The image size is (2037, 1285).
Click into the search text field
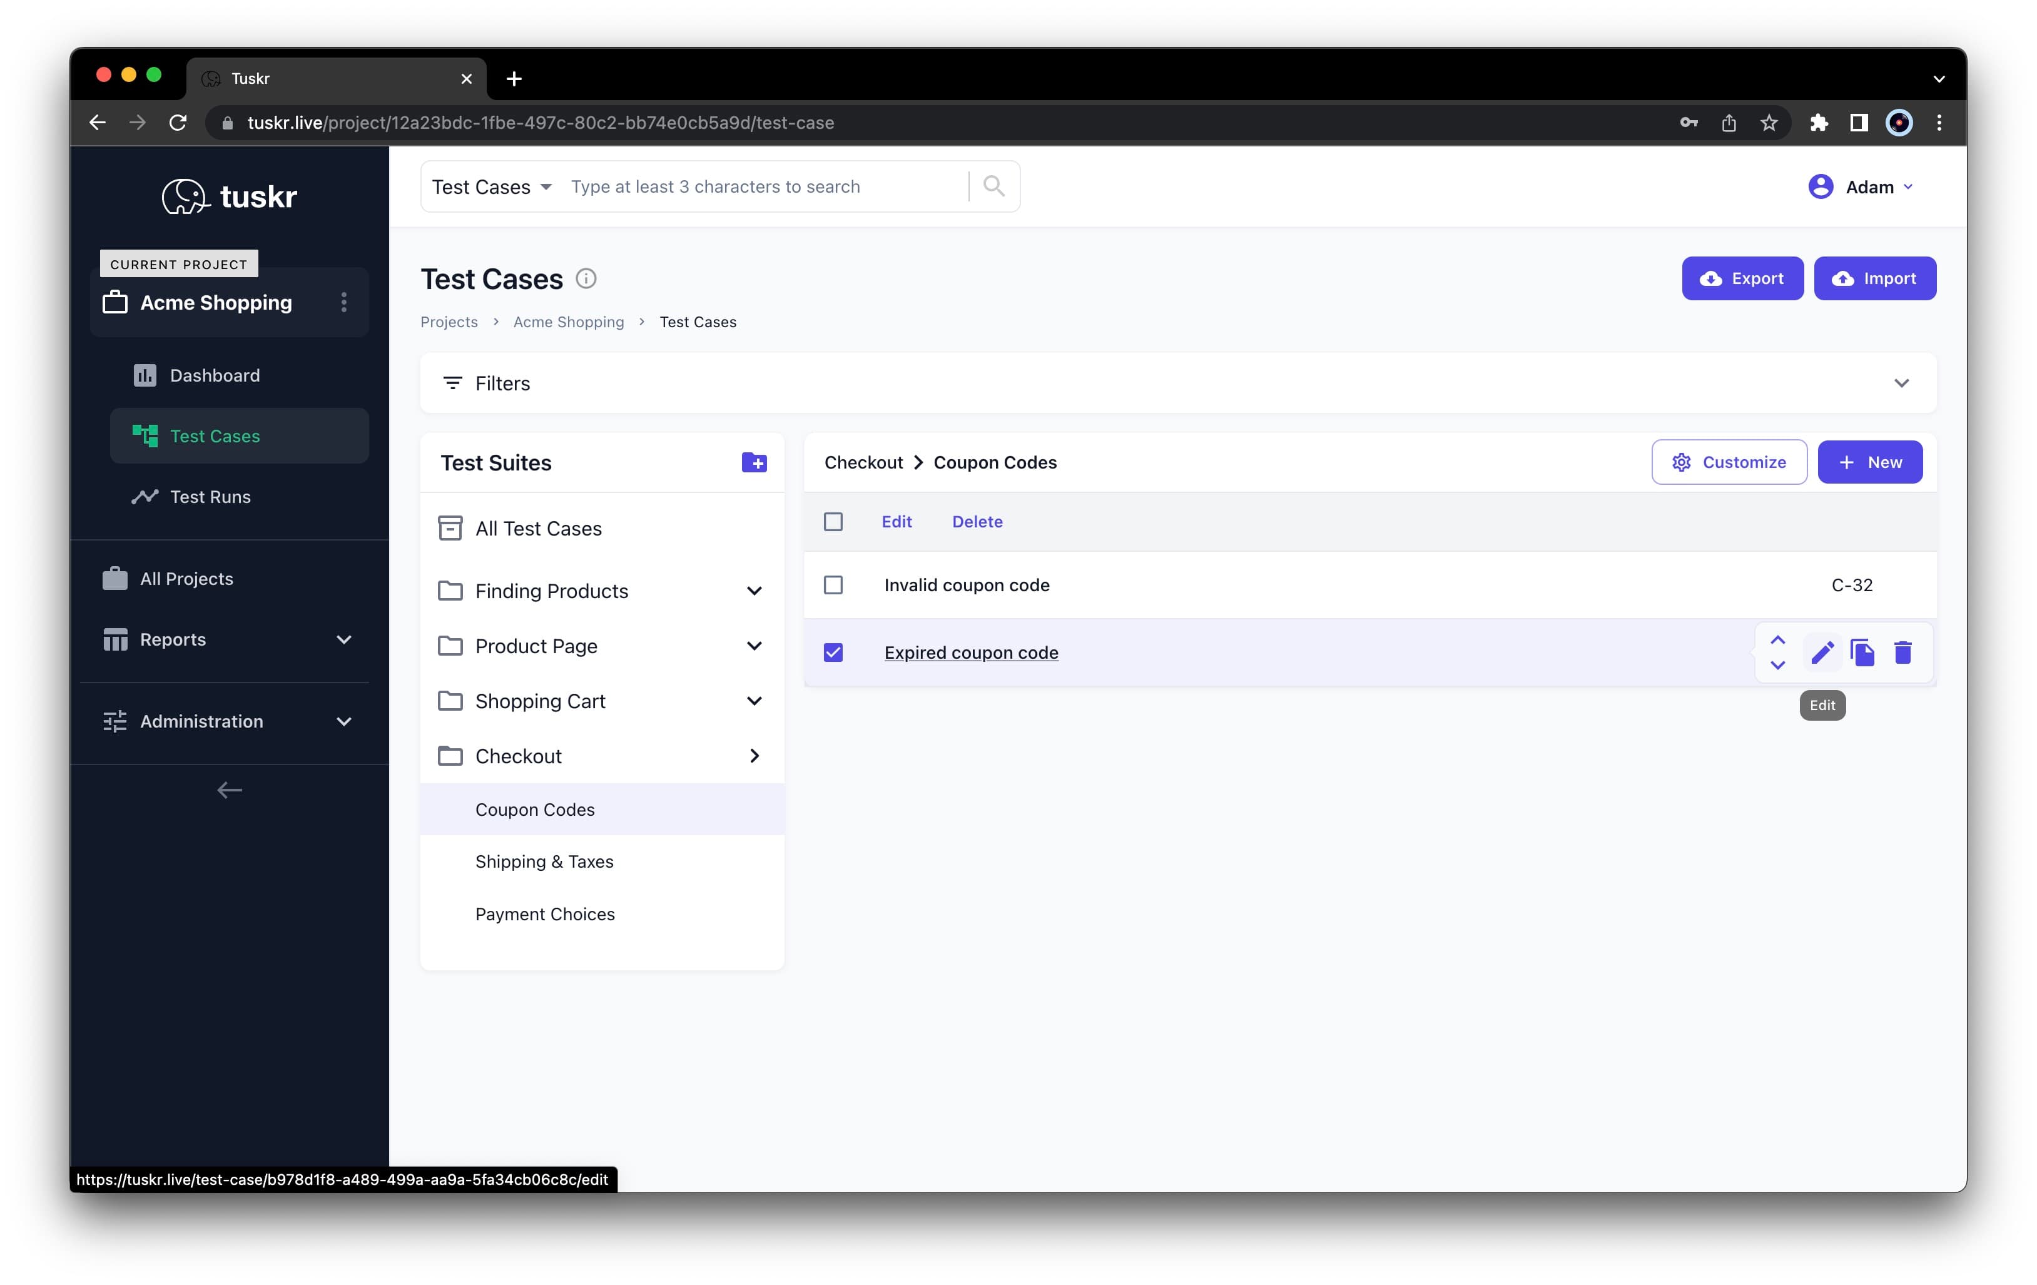pyautogui.click(x=761, y=186)
